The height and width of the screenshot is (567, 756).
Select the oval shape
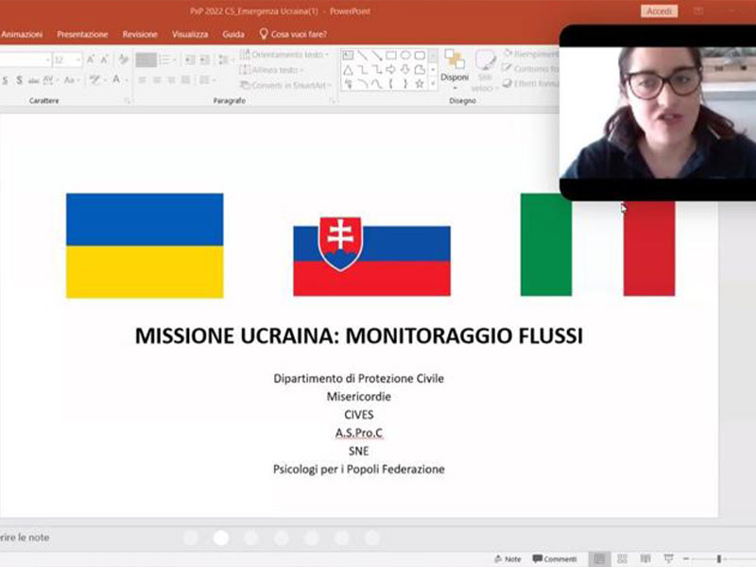(405, 56)
